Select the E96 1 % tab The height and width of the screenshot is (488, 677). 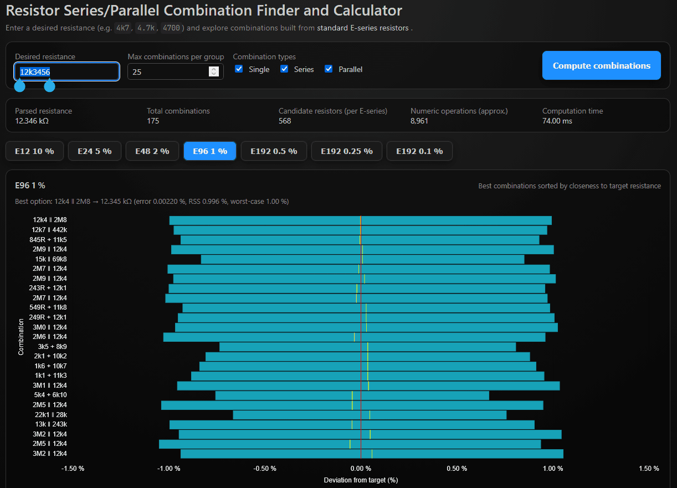(x=209, y=151)
